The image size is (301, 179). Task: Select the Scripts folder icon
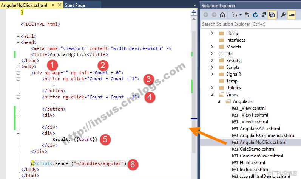pyautogui.click(x=222, y=67)
